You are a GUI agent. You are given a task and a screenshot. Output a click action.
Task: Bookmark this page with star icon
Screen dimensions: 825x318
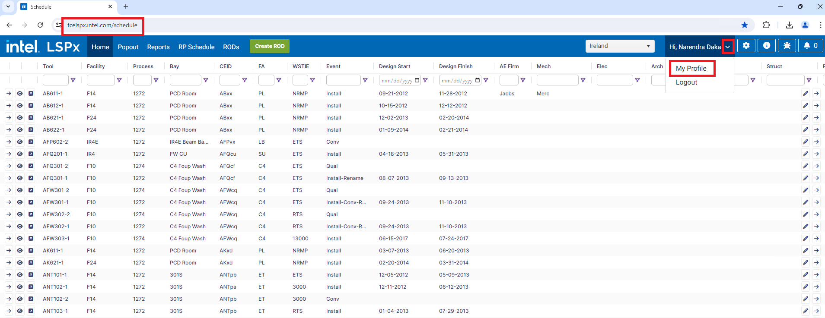pyautogui.click(x=744, y=25)
